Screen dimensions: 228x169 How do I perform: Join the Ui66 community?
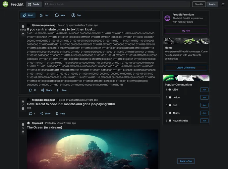pyautogui.click(x=204, y=90)
